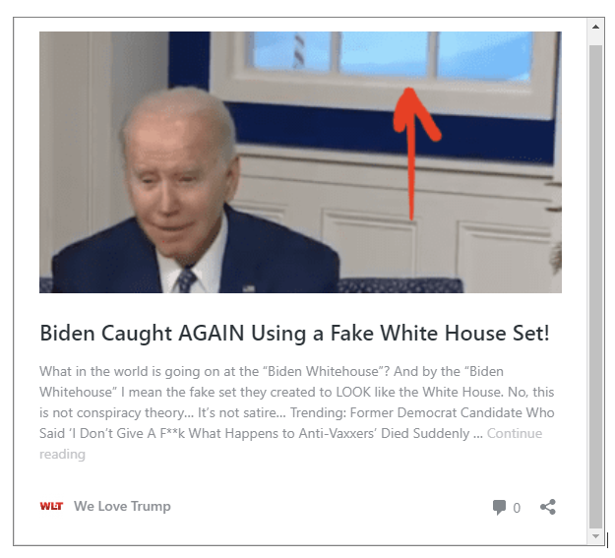Open comments via the speech bubble icon

pyautogui.click(x=499, y=507)
